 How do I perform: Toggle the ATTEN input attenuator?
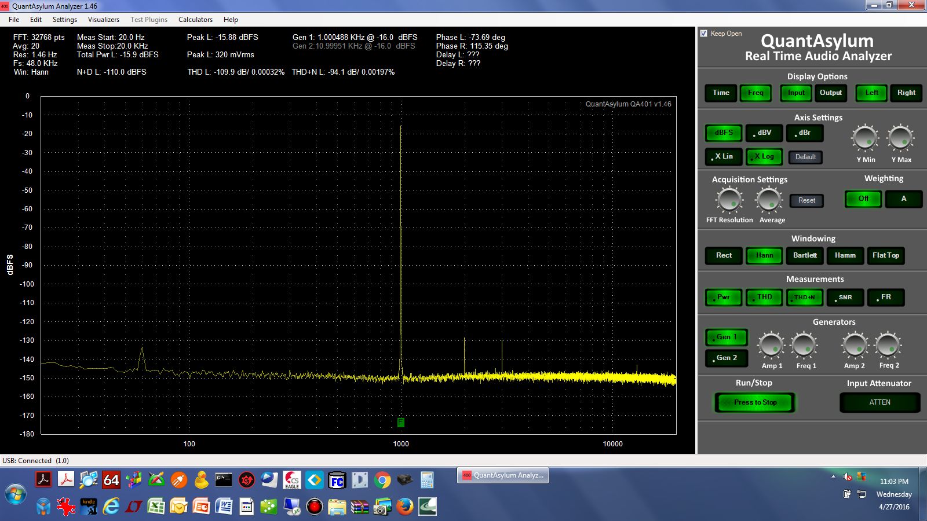(879, 402)
